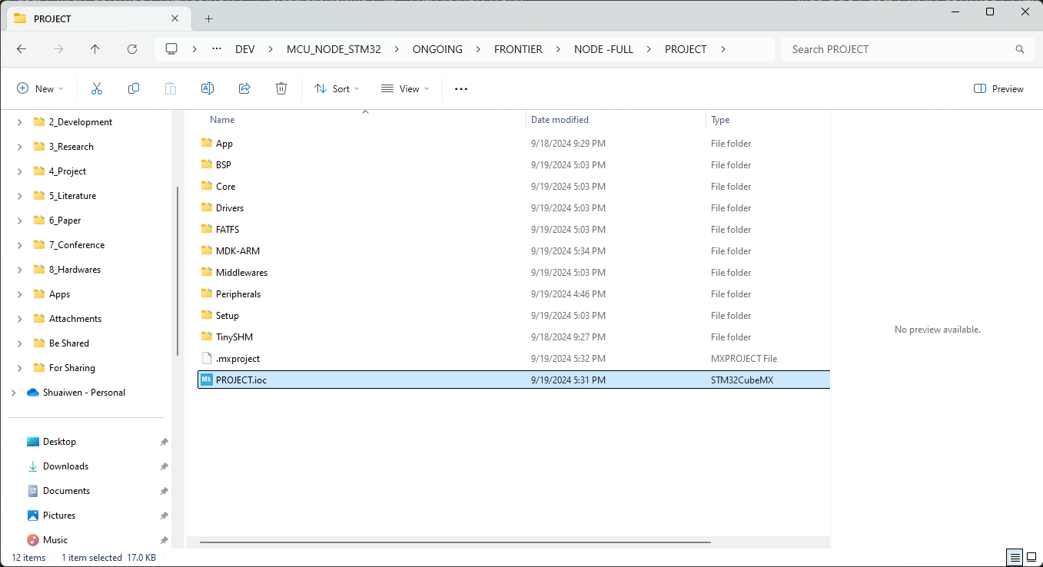Expand the 2_Development tree node
Image resolution: width=1043 pixels, height=567 pixels.
20,122
